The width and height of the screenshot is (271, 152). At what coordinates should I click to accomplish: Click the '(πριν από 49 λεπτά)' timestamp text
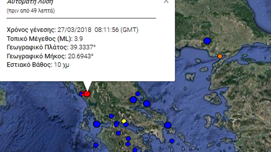[x=31, y=11]
